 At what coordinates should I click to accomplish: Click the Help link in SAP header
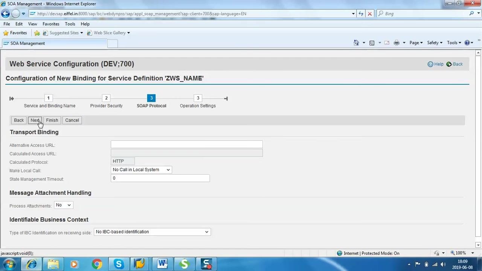(435, 64)
